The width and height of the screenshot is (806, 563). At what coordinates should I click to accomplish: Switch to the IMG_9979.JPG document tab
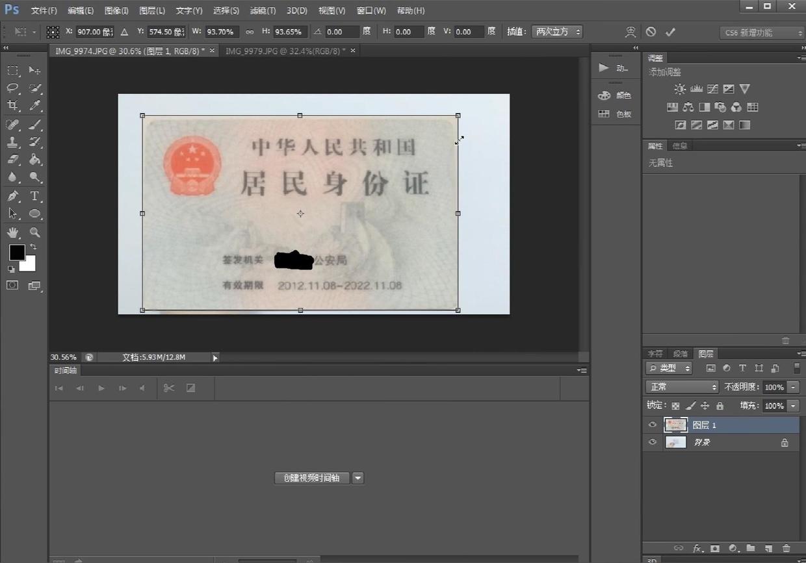[285, 51]
